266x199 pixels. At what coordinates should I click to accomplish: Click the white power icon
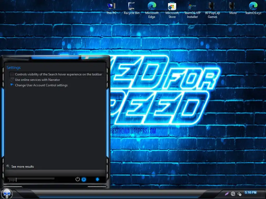click(x=77, y=179)
